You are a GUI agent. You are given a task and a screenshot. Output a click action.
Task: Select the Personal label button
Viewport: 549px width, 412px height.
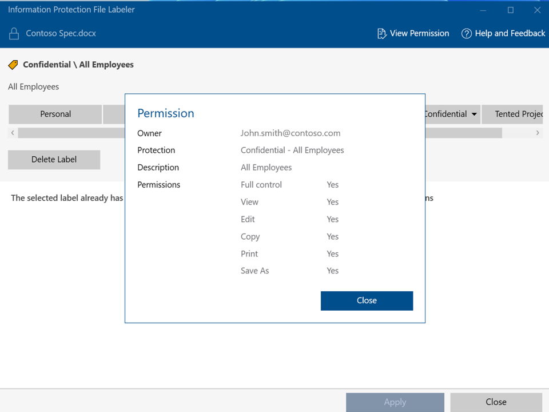(55, 114)
